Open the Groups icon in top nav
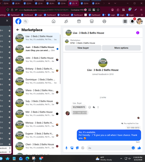145x162 pixels. tap(104, 21)
